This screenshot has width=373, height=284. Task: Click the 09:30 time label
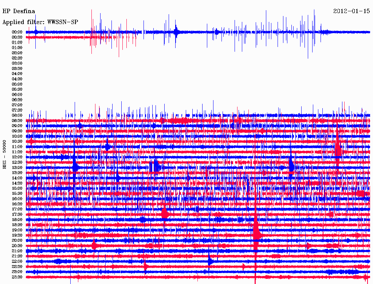click(17, 131)
